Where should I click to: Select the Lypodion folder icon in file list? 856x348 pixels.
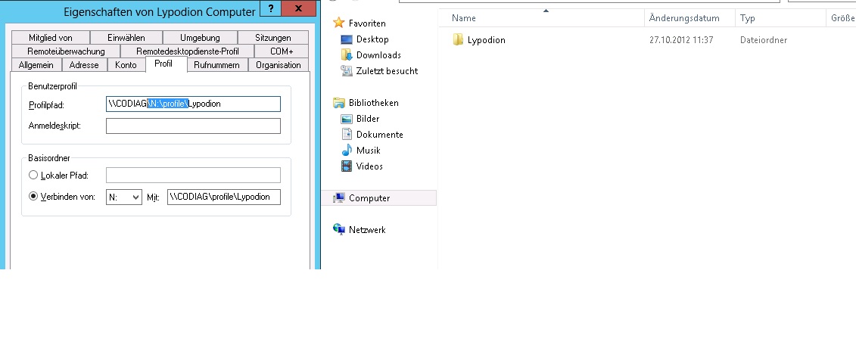(458, 40)
